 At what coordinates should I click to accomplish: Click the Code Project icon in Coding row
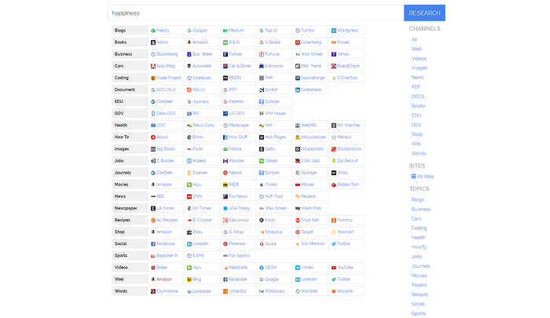pyautogui.click(x=153, y=79)
